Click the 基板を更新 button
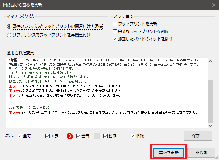Screen dimensions: 219x160 [168, 152]
